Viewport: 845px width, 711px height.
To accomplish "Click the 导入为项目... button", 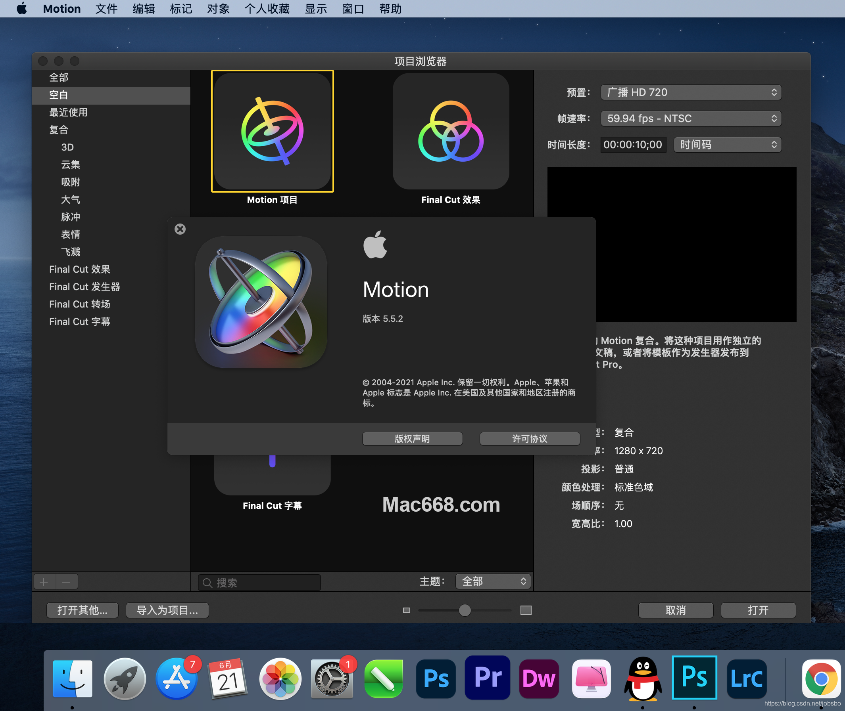I will (x=167, y=610).
